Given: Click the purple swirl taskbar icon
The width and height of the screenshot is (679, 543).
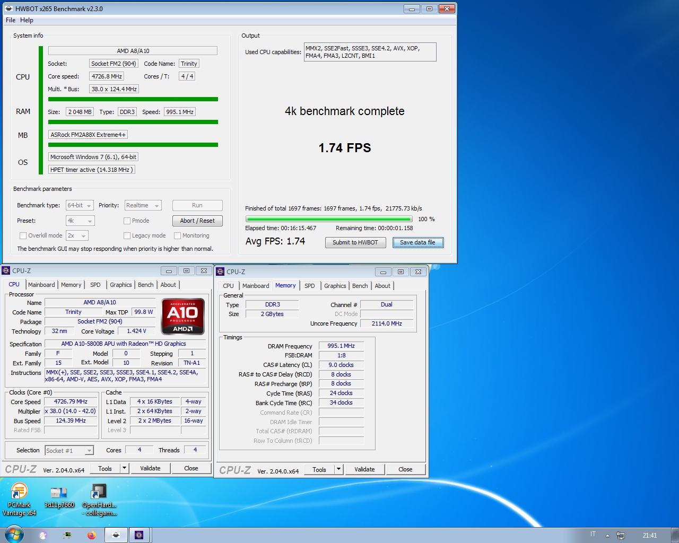Looking at the screenshot, I should click(43, 535).
